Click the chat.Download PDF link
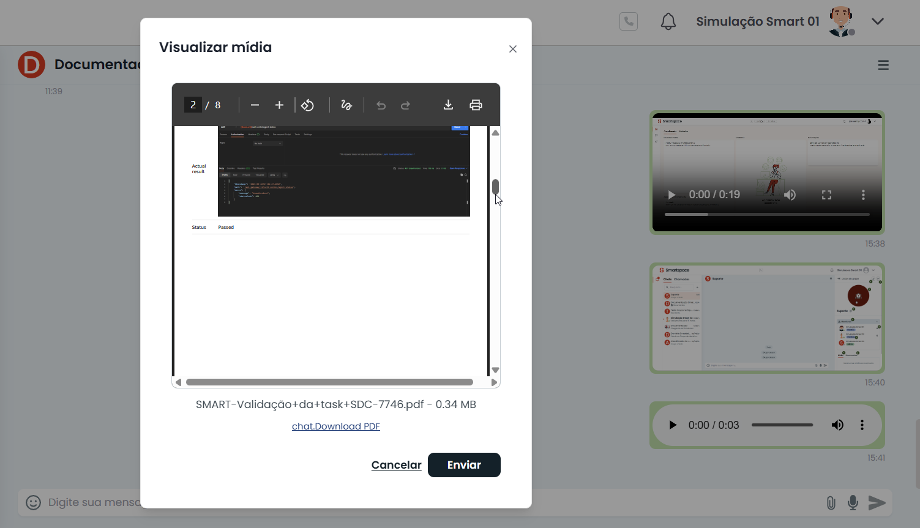 (335, 426)
